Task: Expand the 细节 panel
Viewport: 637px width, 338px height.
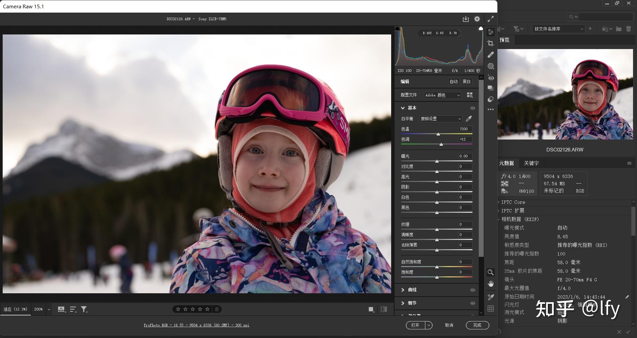Action: [403, 303]
